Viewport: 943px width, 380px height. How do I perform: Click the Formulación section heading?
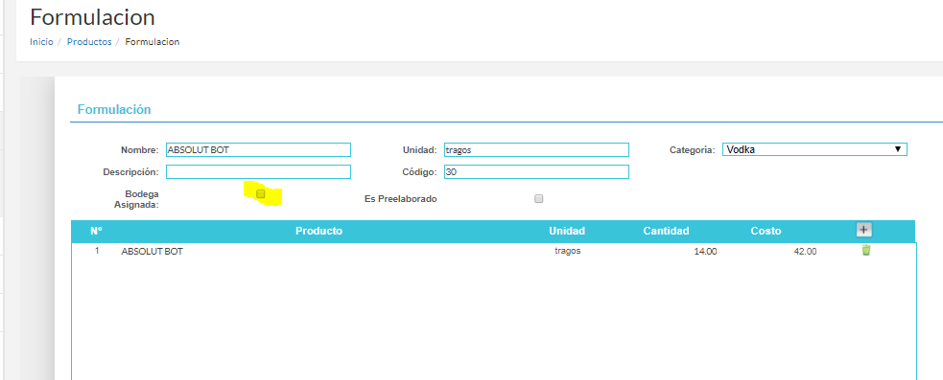click(x=114, y=110)
